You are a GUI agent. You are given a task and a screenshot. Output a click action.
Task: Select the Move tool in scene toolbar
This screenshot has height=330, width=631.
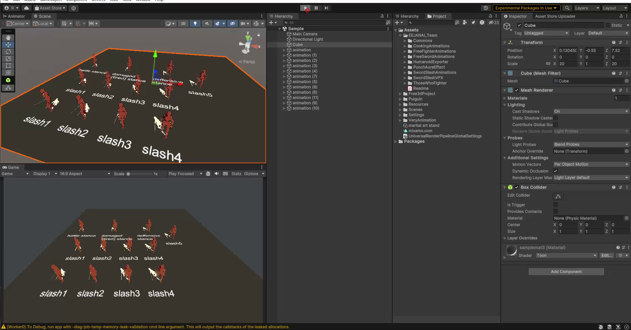coord(8,45)
